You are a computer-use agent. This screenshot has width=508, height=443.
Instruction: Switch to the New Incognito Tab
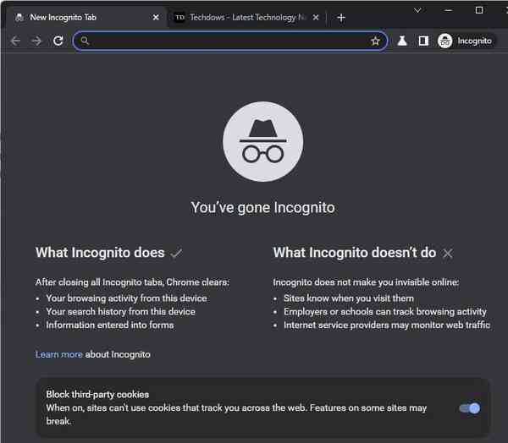pyautogui.click(x=87, y=18)
